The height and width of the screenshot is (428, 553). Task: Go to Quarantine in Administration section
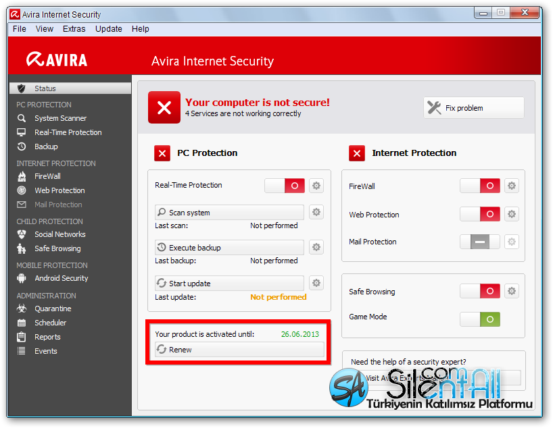53,309
